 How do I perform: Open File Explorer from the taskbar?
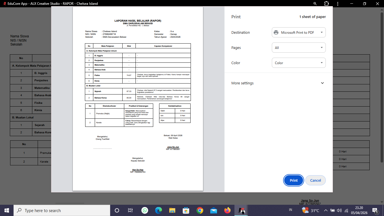(172, 210)
